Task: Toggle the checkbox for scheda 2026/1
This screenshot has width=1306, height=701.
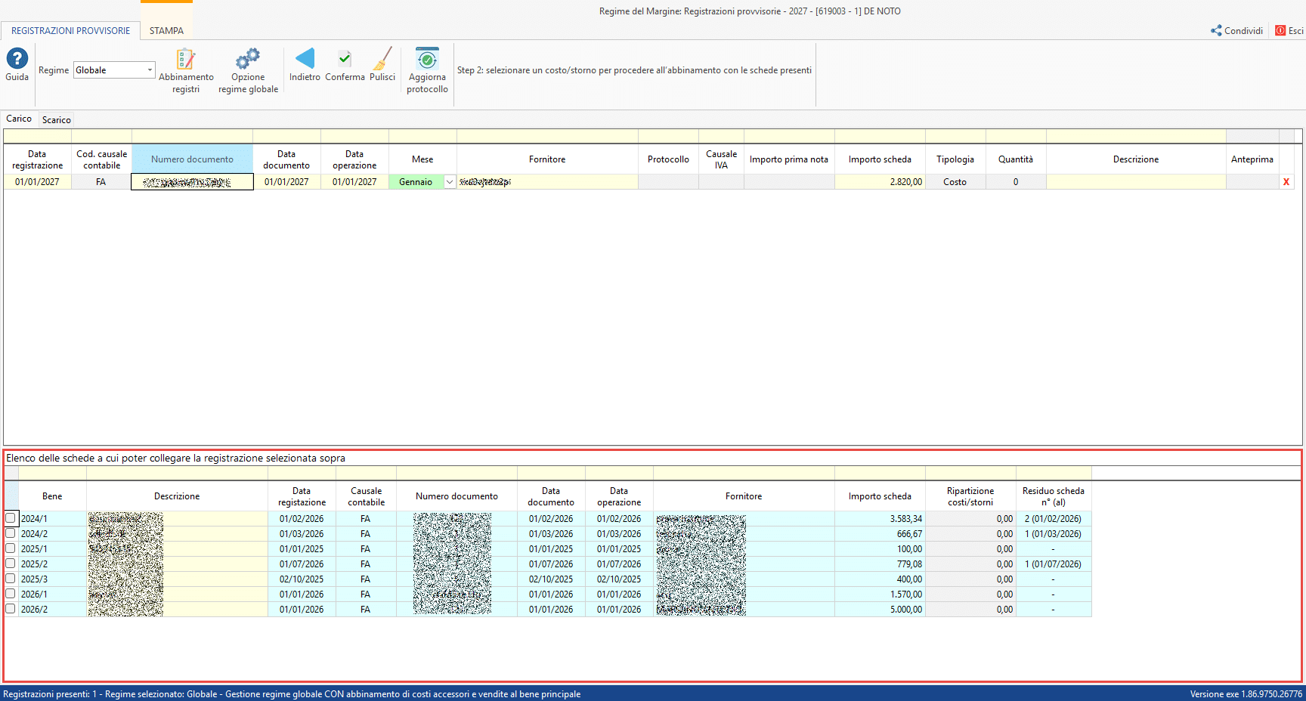Action: (x=11, y=594)
